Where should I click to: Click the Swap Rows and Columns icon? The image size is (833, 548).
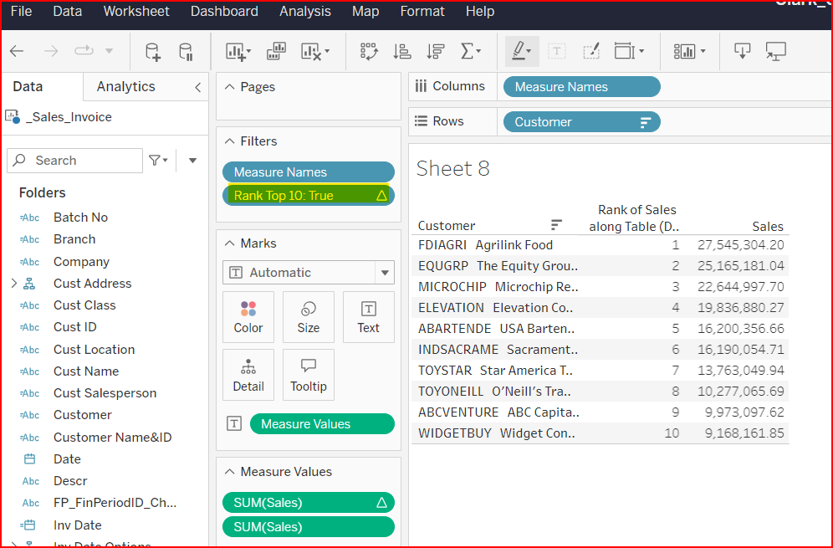[369, 52]
